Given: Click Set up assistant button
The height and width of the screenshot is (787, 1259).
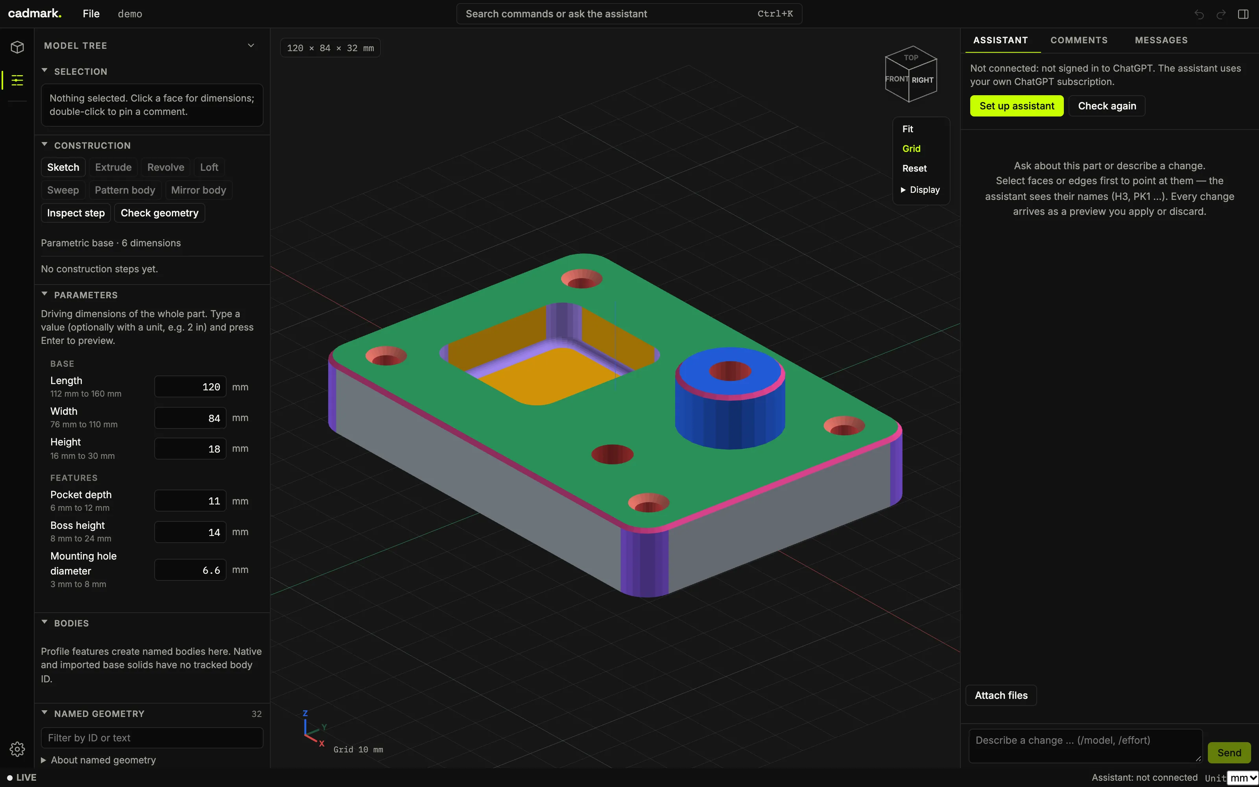Looking at the screenshot, I should coord(1017,106).
